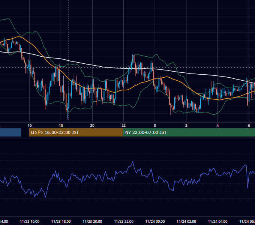Click the 11/23 20:00 date label
The width and height of the screenshot is (255, 225).
92,222
